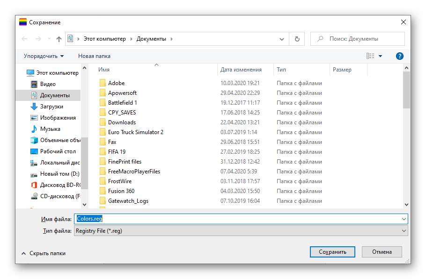Open the address bar history dropdown
This screenshot has width=426, height=279.
click(282, 39)
